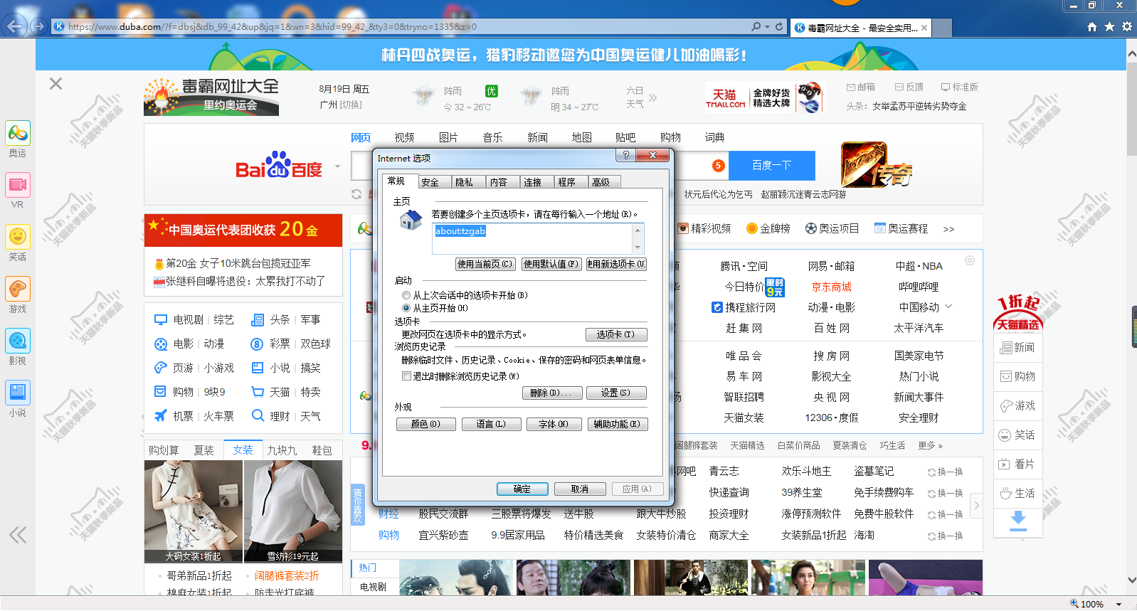Collapse sidebar with double-left arrow icon
The image size is (1137, 611).
18,535
